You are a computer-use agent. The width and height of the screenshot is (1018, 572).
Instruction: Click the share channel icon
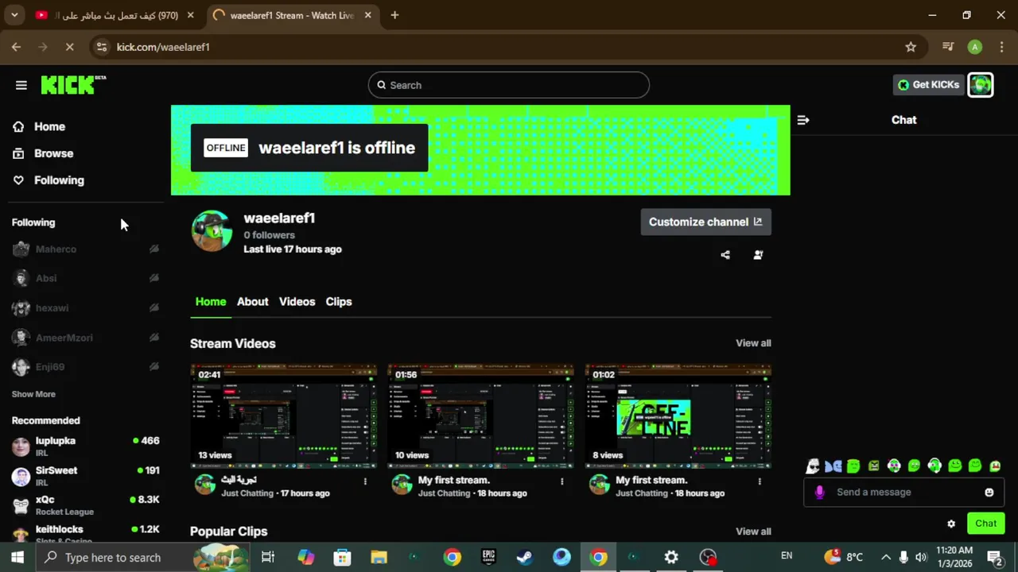[x=725, y=255]
